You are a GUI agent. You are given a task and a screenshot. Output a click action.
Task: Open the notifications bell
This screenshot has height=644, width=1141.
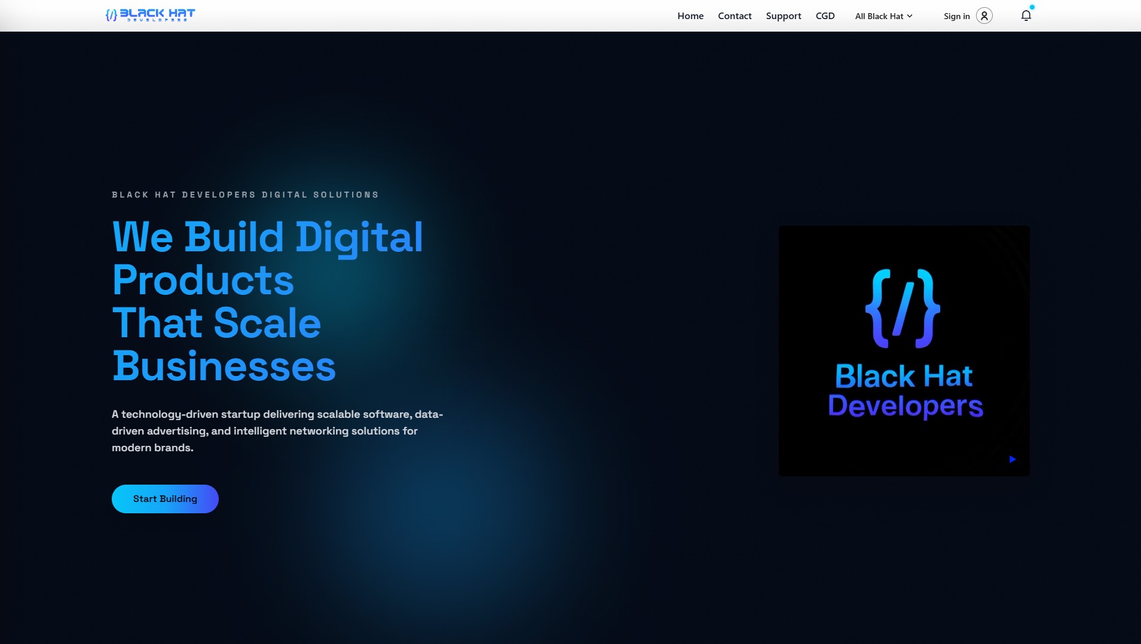click(1026, 16)
